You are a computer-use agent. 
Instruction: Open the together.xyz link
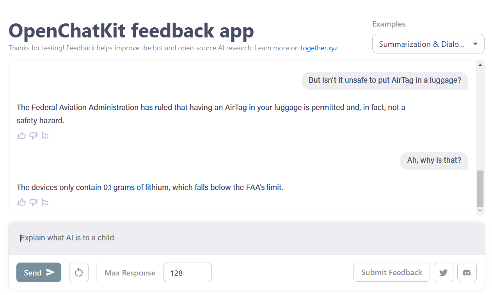pyautogui.click(x=319, y=48)
